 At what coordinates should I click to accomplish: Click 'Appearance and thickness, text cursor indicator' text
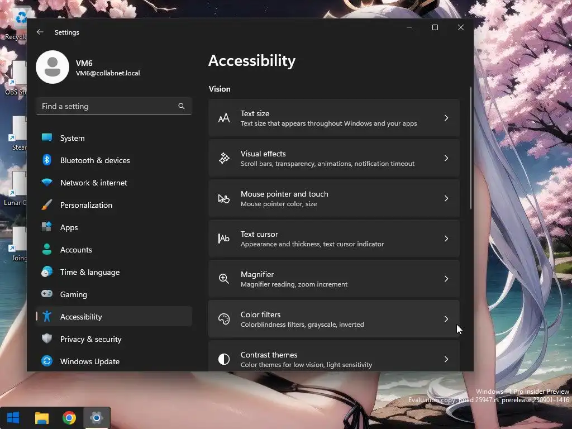click(x=312, y=244)
